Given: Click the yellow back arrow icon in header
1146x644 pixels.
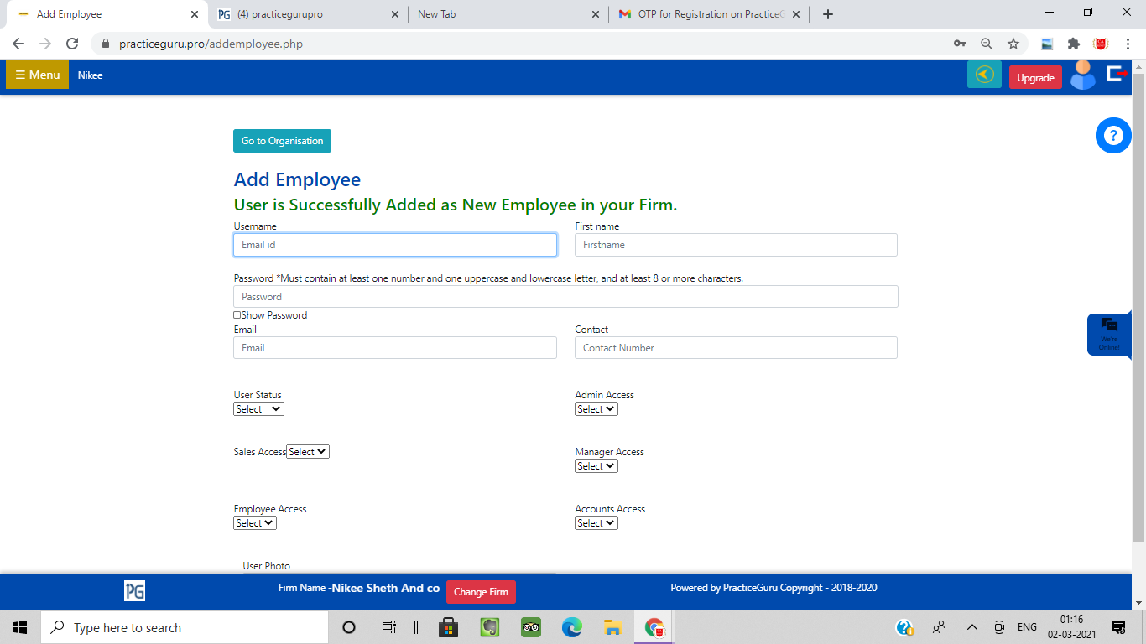Looking at the screenshot, I should click(x=984, y=75).
